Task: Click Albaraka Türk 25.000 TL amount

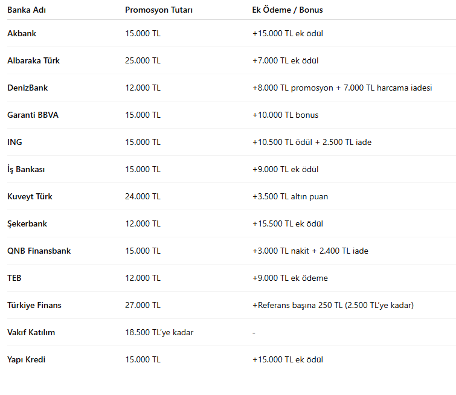Action: click(x=143, y=60)
